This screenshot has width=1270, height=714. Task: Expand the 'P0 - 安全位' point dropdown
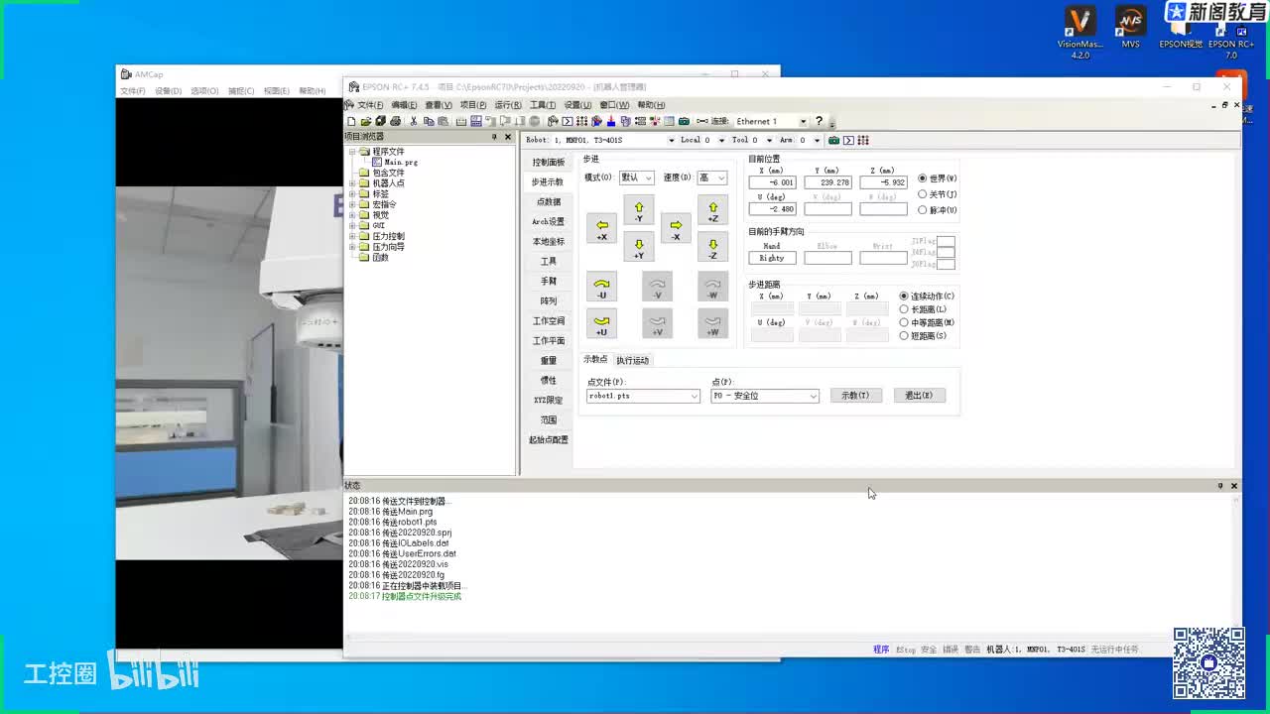765,396
